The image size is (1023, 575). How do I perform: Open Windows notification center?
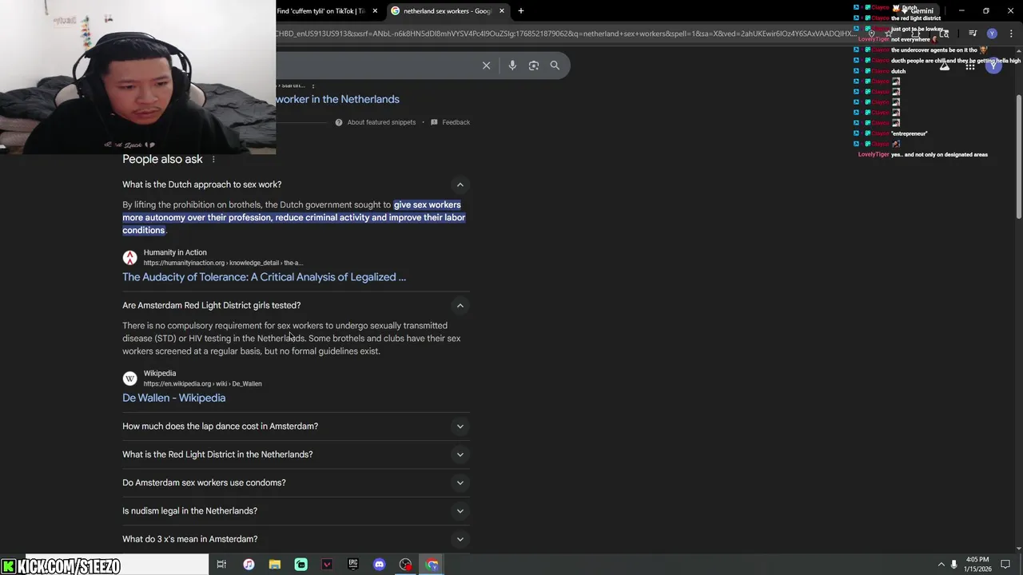(x=1005, y=565)
